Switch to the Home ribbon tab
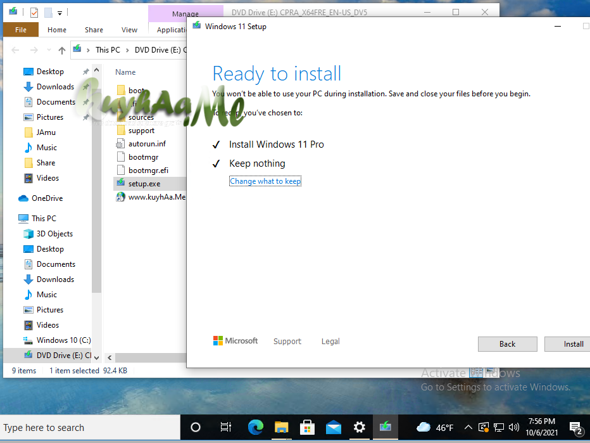This screenshot has height=443, width=590. click(57, 30)
